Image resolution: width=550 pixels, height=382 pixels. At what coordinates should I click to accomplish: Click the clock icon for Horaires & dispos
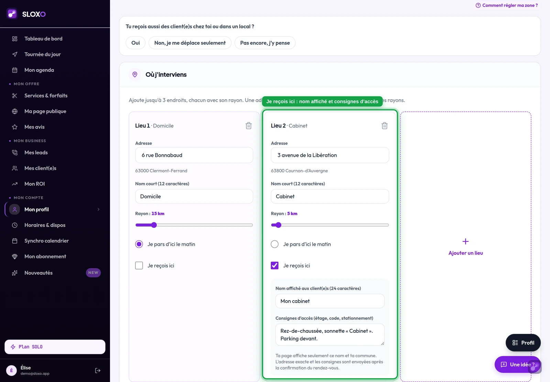click(x=15, y=225)
